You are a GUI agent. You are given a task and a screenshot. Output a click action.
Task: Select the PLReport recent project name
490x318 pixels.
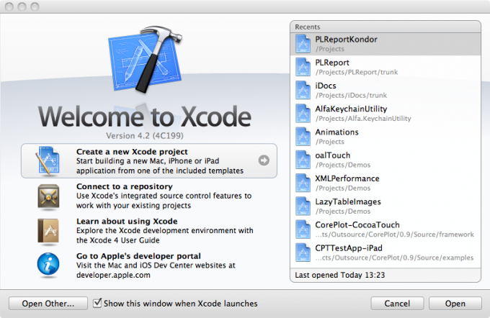pyautogui.click(x=332, y=63)
